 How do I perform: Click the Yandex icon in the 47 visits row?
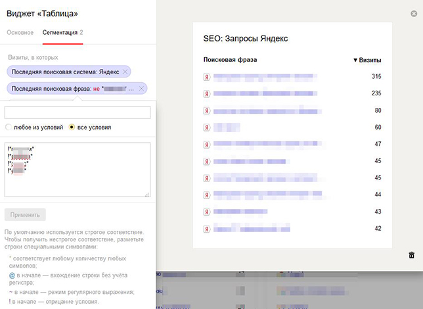(x=207, y=145)
